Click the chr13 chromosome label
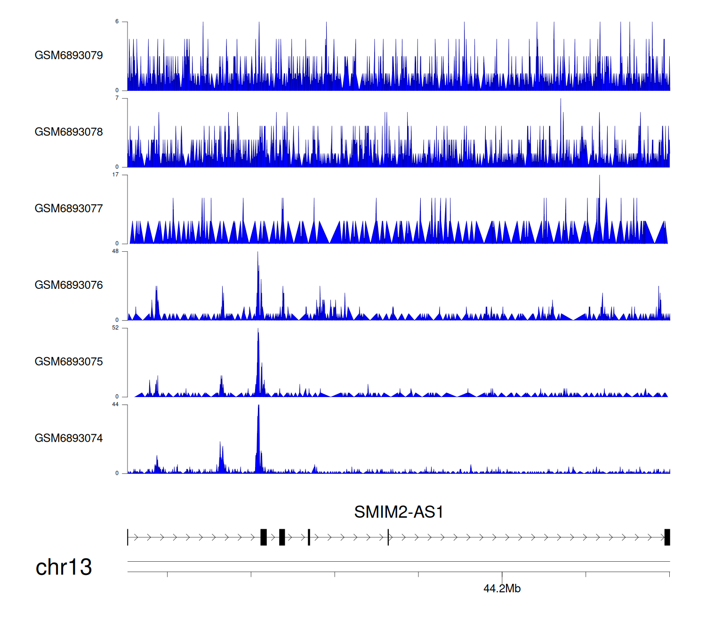The height and width of the screenshot is (621, 706). [x=64, y=567]
